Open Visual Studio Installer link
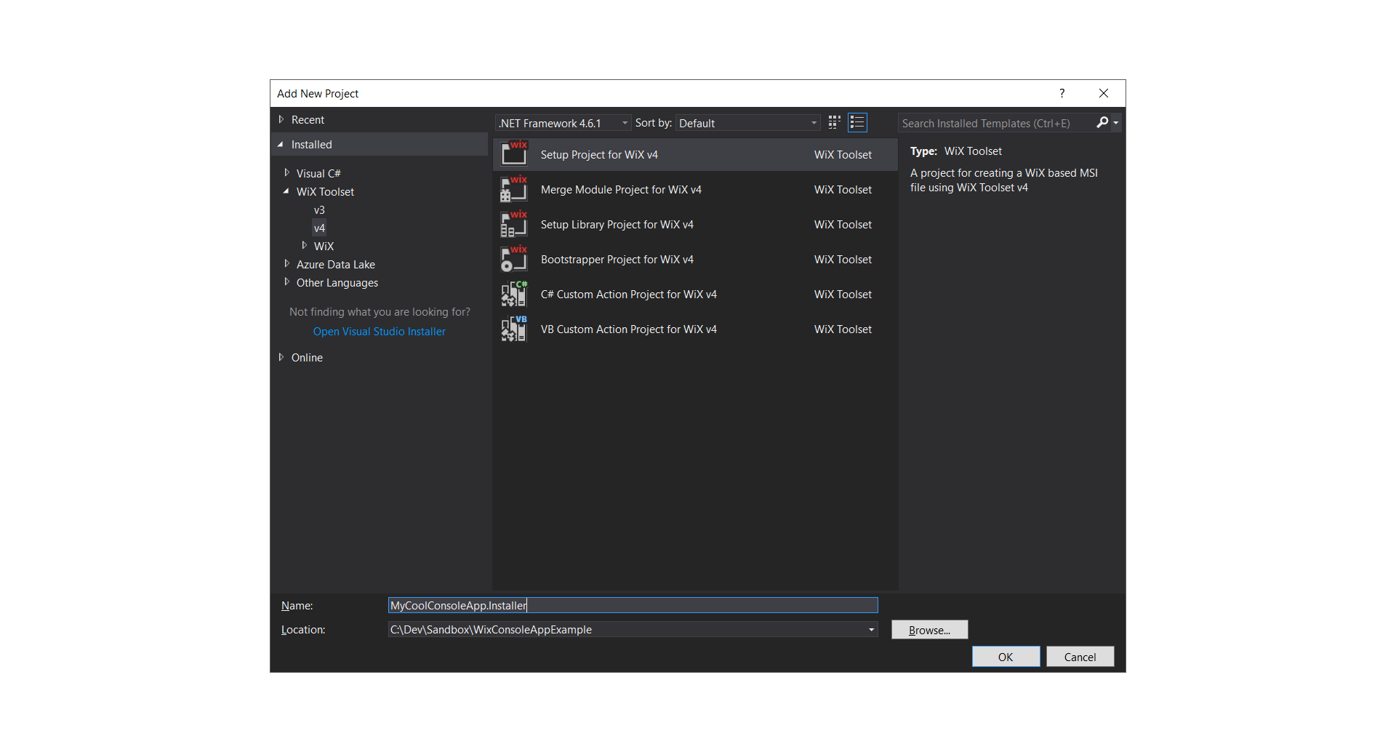Image resolution: width=1396 pixels, height=752 pixels. point(379,332)
